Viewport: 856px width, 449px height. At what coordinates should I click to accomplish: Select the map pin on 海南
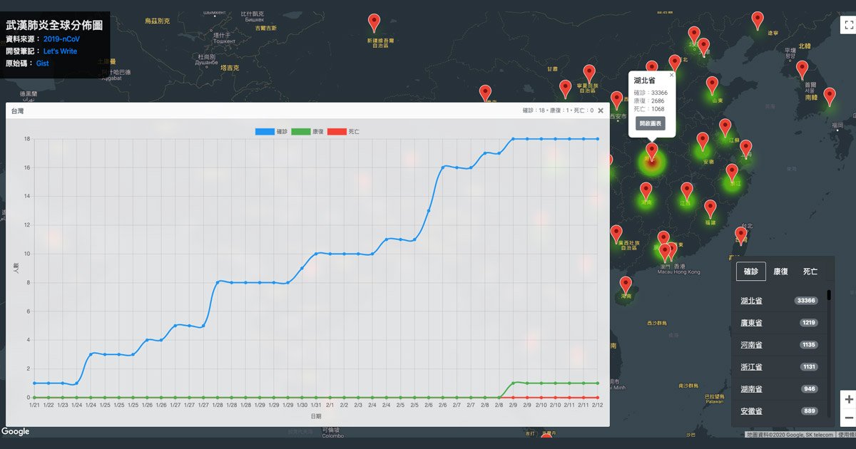[x=626, y=285]
